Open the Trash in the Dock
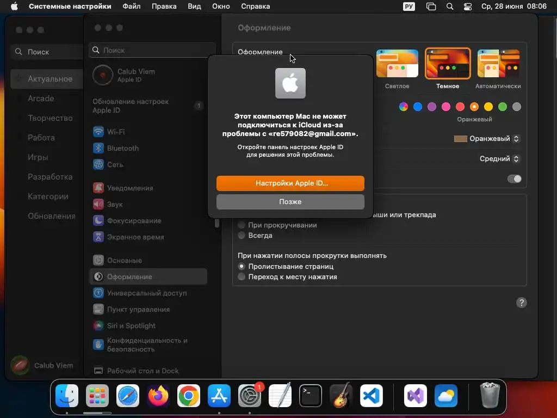This screenshot has width=557, height=418. 490,396
